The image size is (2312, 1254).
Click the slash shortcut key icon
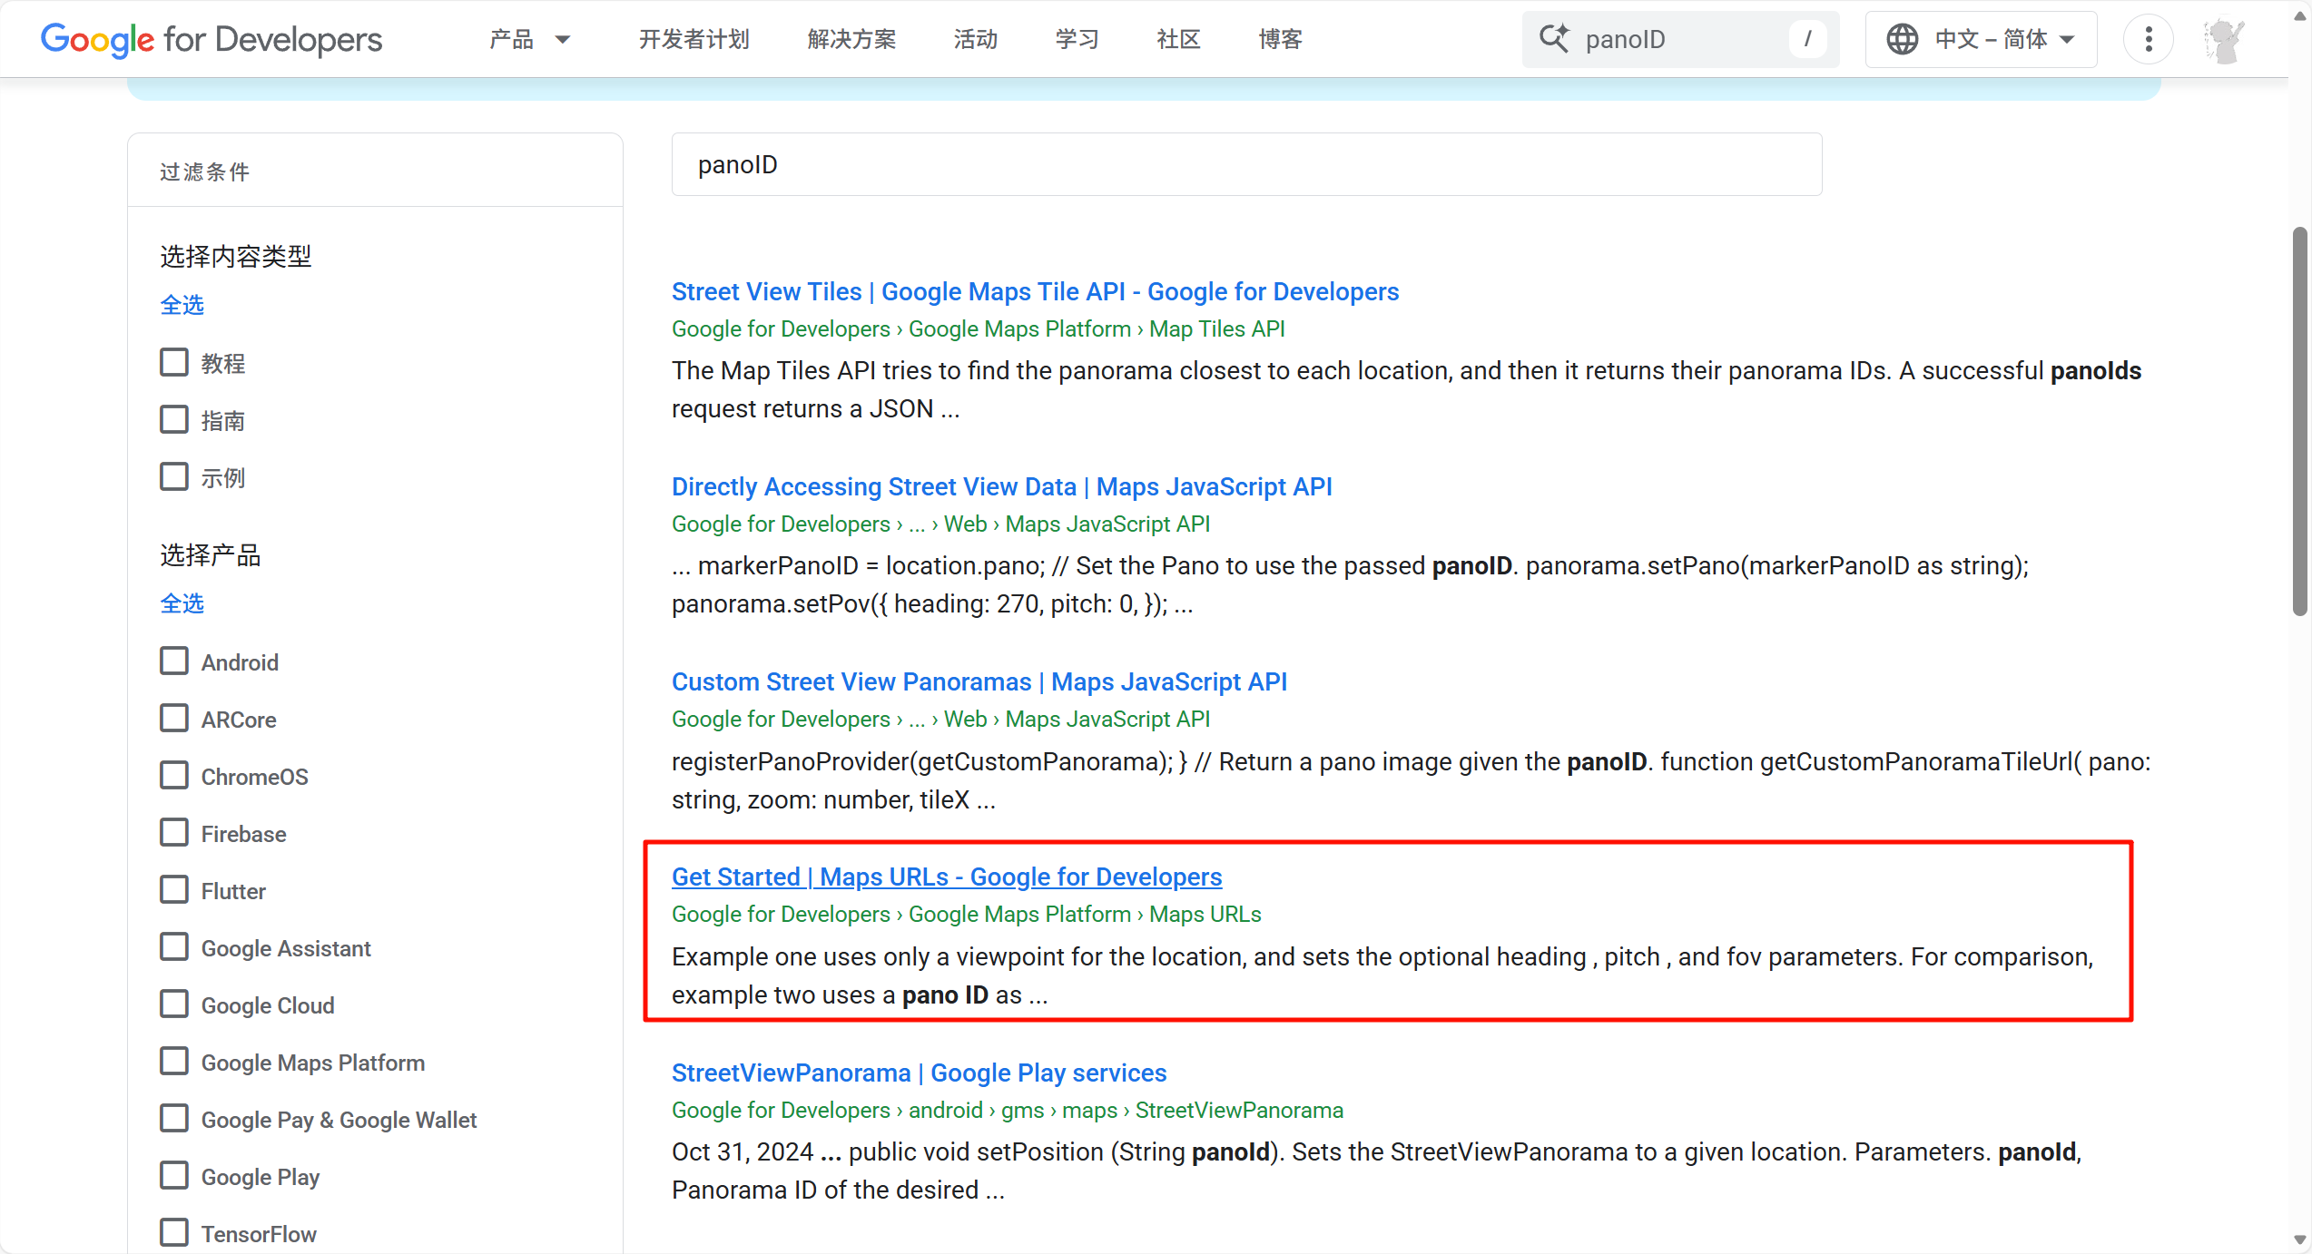[x=1807, y=39]
